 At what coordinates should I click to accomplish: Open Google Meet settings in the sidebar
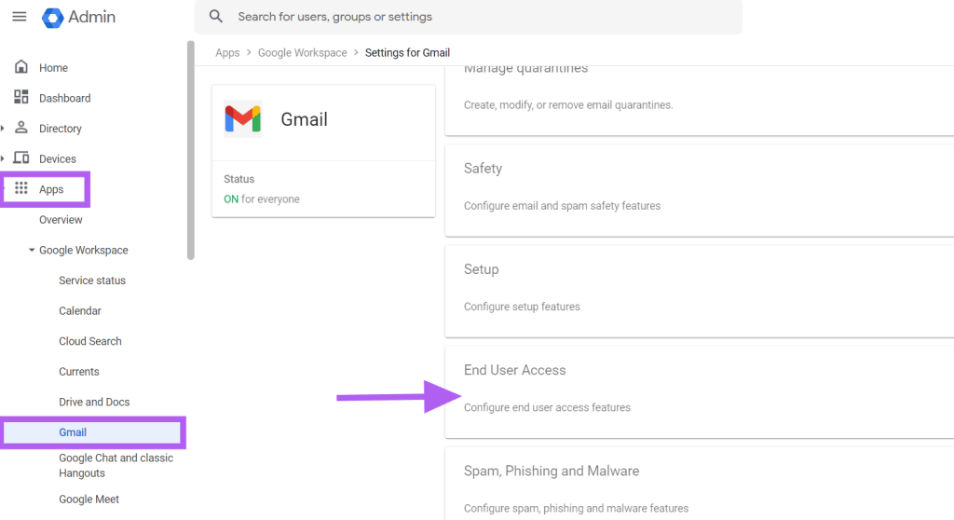pyautogui.click(x=89, y=499)
